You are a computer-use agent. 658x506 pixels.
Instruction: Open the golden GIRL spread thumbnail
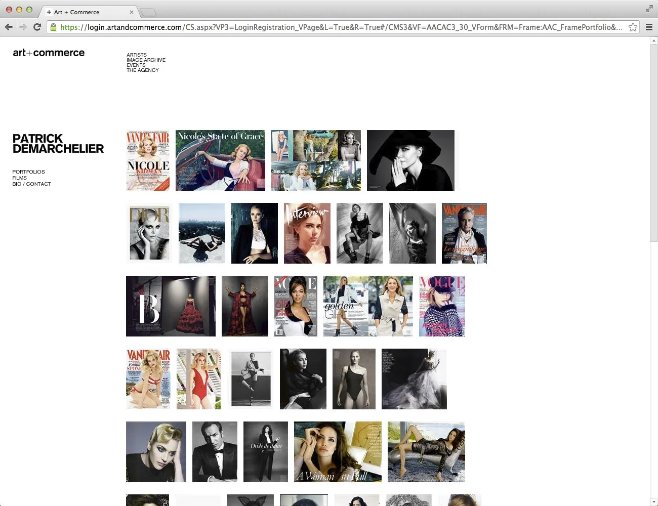pyautogui.click(x=368, y=306)
